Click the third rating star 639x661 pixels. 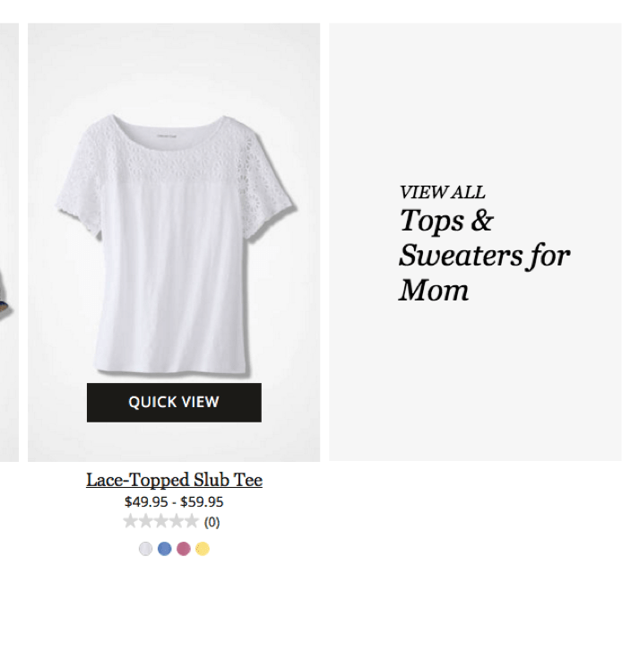coord(161,521)
